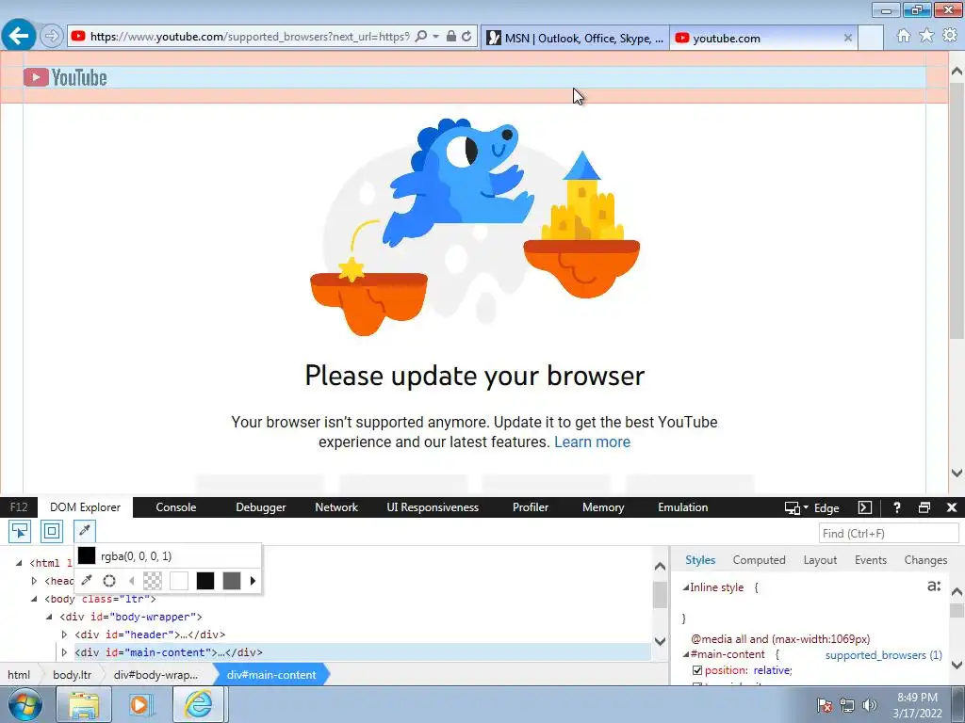Open the browser Home icon
Image resolution: width=965 pixels, height=723 pixels.
tap(904, 36)
